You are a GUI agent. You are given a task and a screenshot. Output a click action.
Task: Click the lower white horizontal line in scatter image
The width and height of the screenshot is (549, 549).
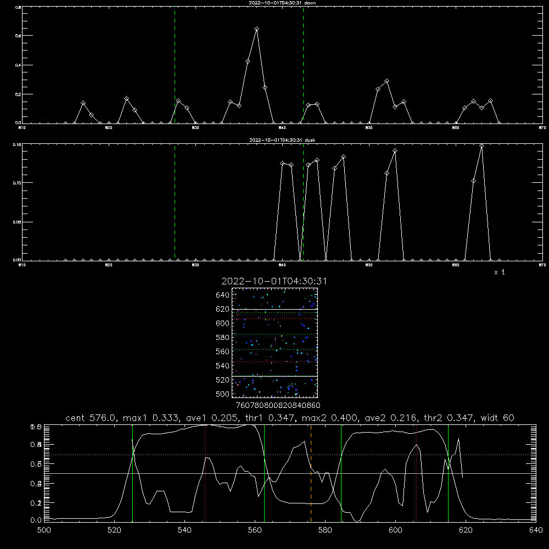(x=274, y=376)
